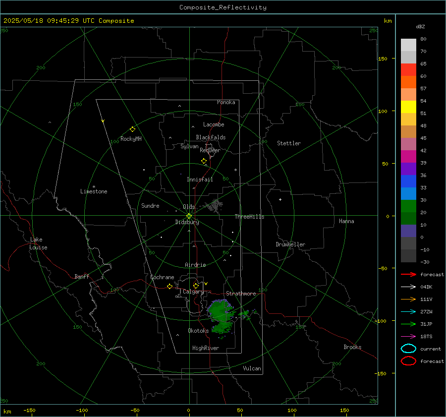Image resolution: width=446 pixels, height=417 pixels.
Task: Click the yellow diamond marker below RedDeer
Action: click(x=204, y=161)
